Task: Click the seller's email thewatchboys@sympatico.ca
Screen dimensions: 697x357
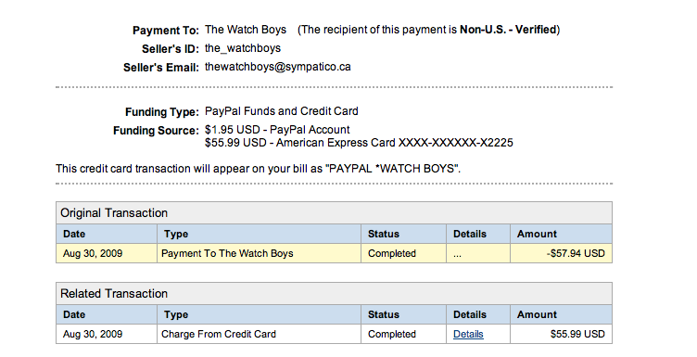Action: (x=278, y=67)
